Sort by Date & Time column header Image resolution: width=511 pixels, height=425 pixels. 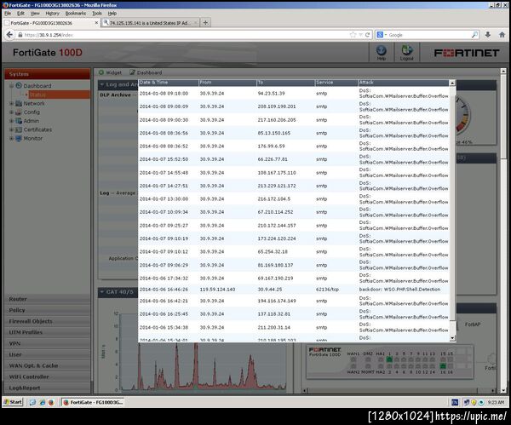pos(169,83)
